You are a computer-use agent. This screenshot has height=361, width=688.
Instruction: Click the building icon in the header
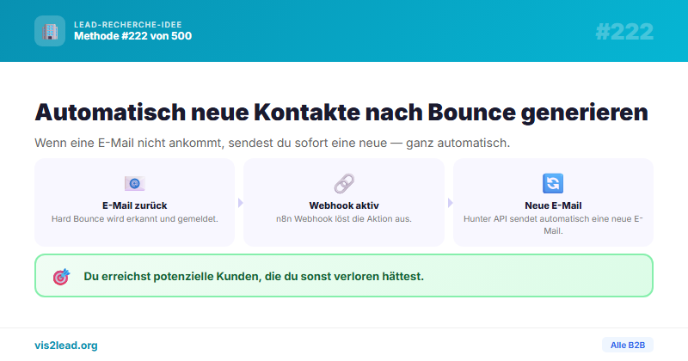pyautogui.click(x=50, y=31)
